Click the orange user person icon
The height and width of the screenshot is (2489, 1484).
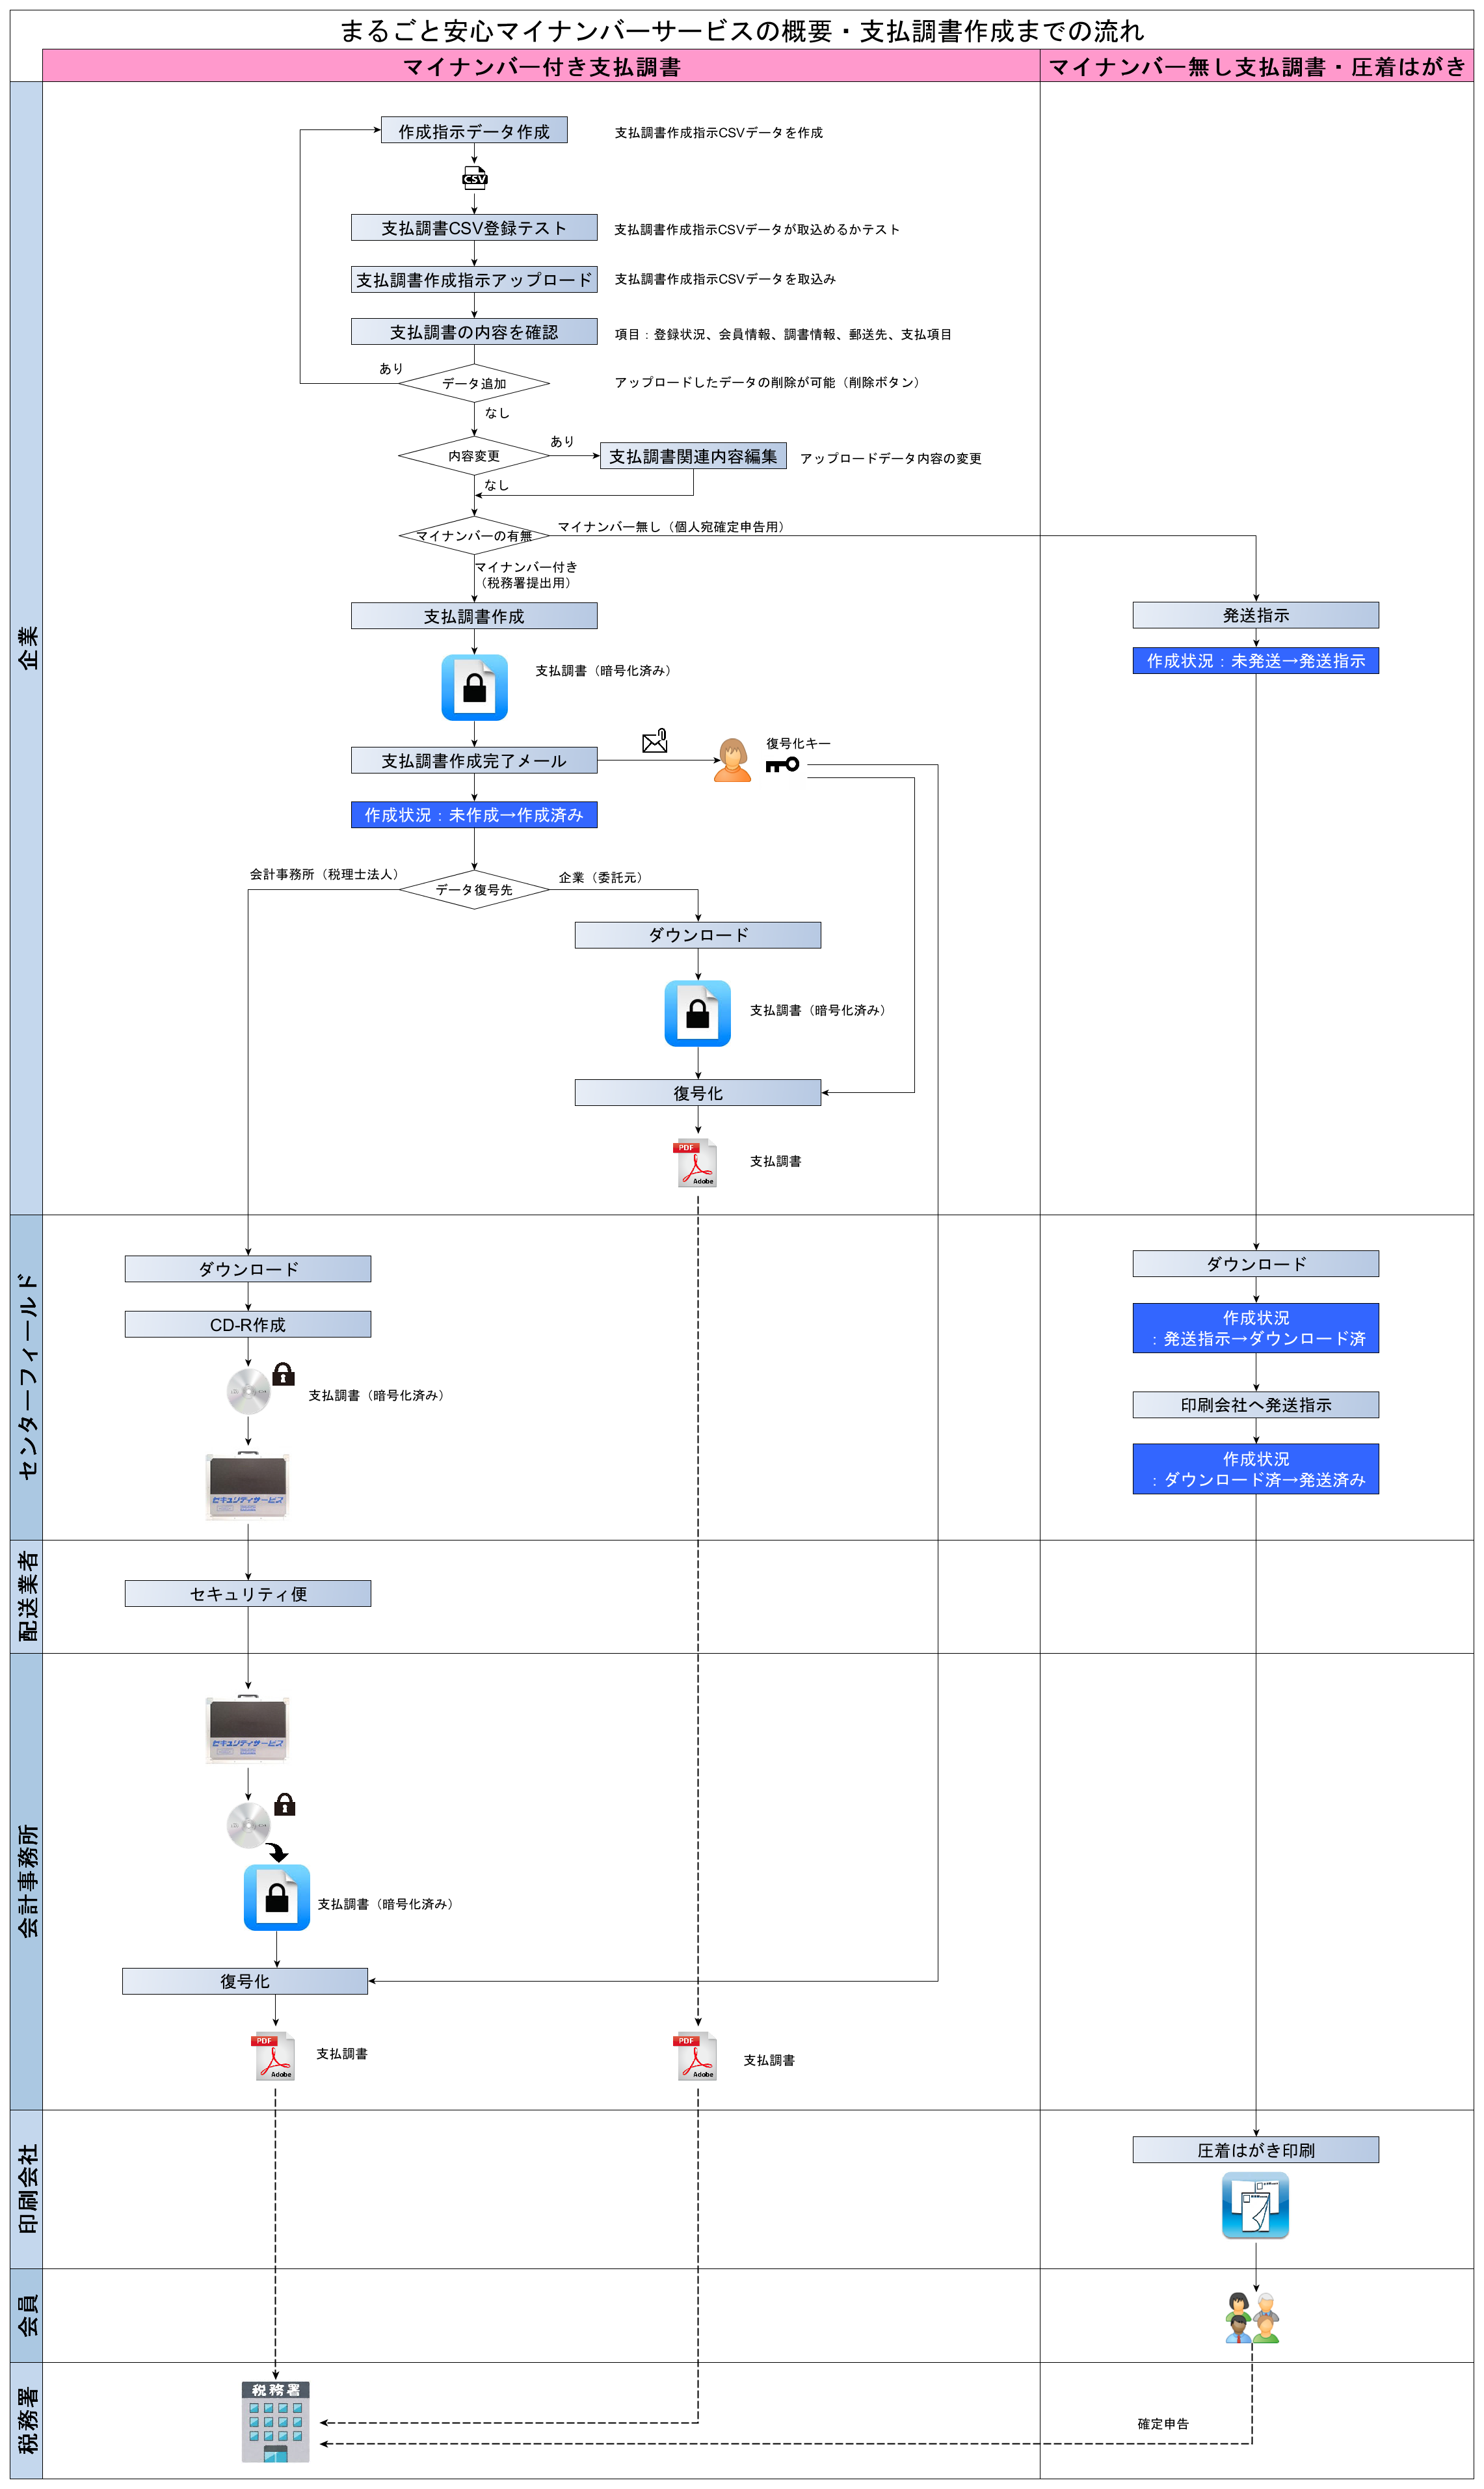click(x=733, y=760)
